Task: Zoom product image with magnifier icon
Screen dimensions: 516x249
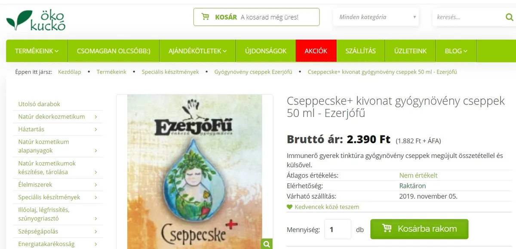Action: tap(267, 244)
